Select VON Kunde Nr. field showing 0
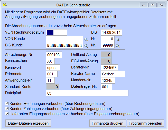This screenshot has width=168, height=130. pyautogui.click(x=108, y=39)
